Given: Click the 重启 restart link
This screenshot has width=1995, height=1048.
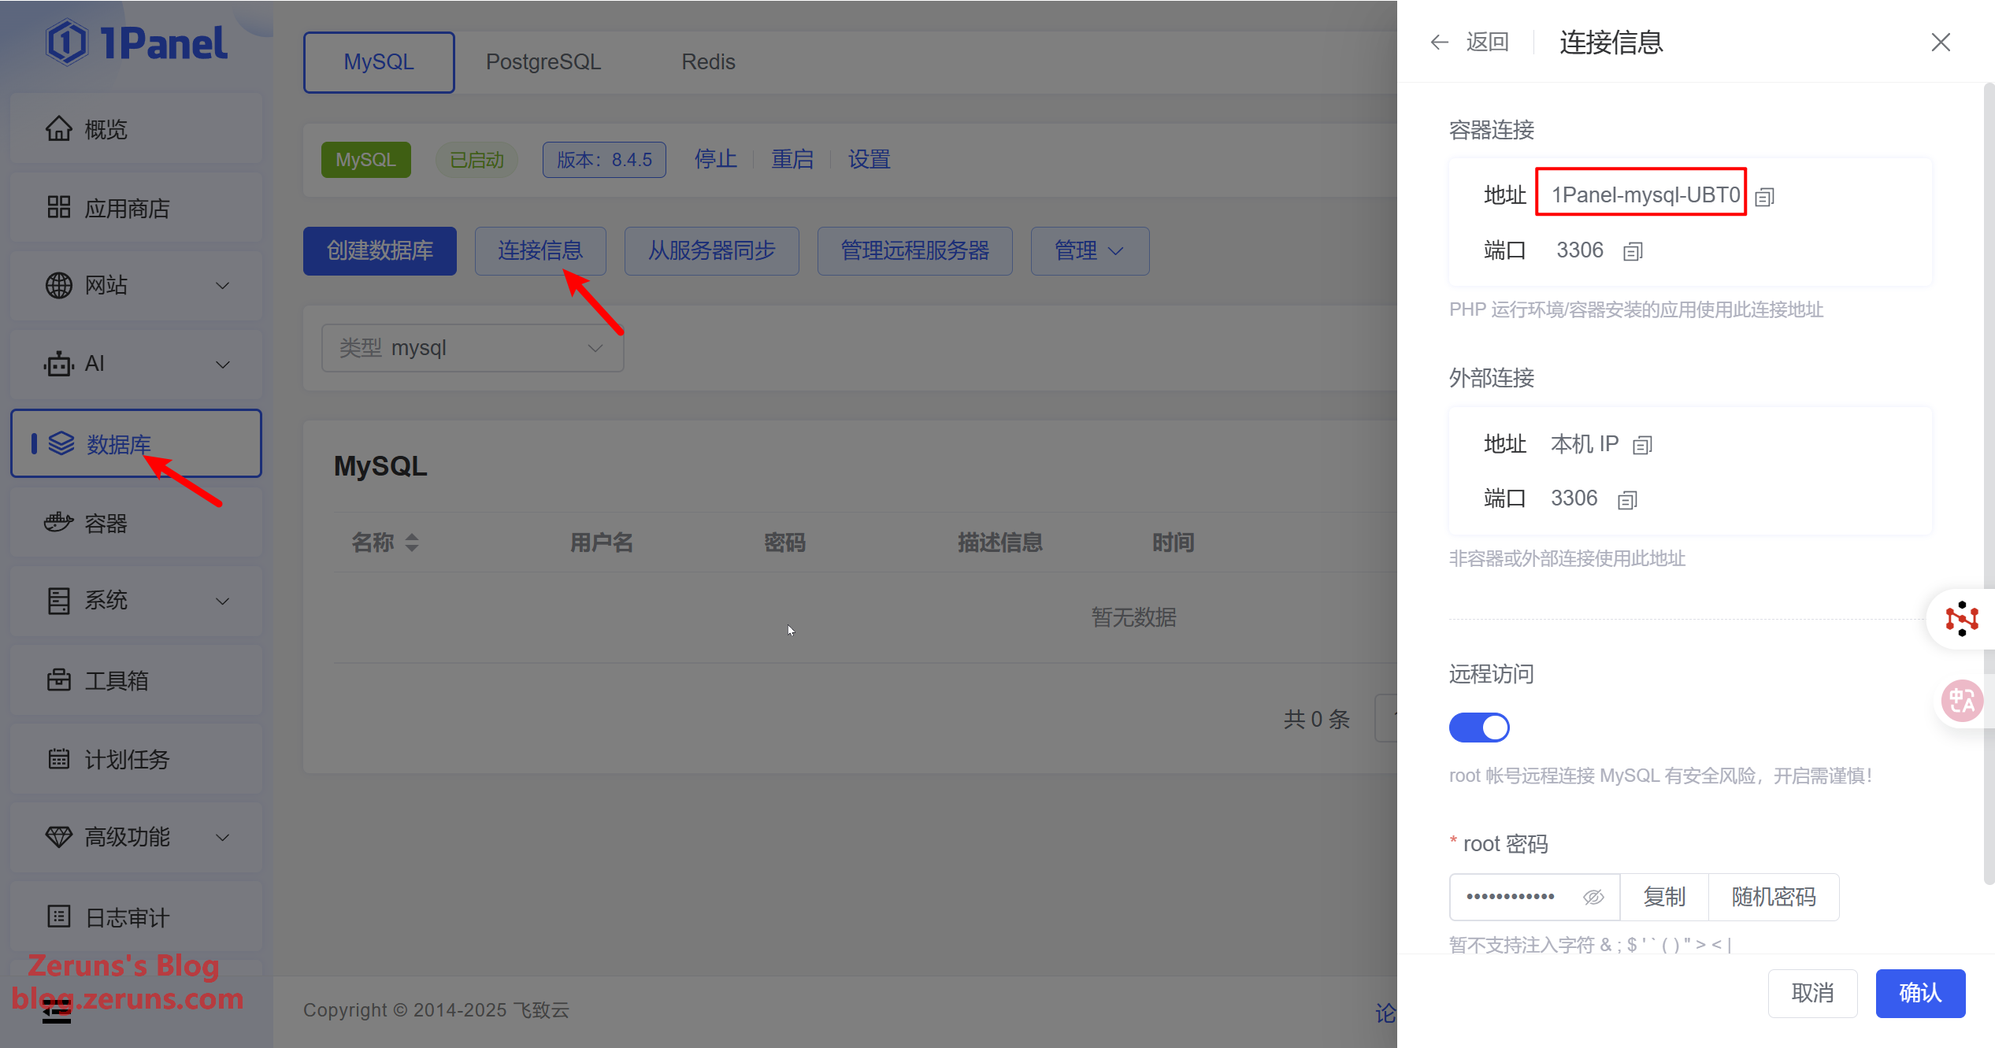Looking at the screenshot, I should coord(792,160).
